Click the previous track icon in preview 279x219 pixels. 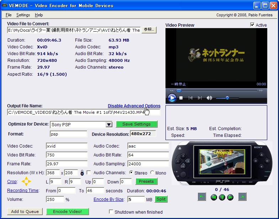pos(190,98)
